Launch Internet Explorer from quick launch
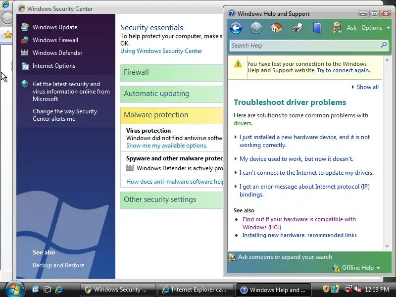The height and width of the screenshot is (297, 396). [59, 290]
